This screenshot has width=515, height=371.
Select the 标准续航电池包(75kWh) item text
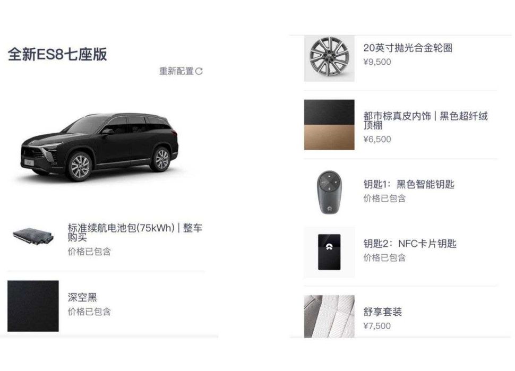click(135, 232)
